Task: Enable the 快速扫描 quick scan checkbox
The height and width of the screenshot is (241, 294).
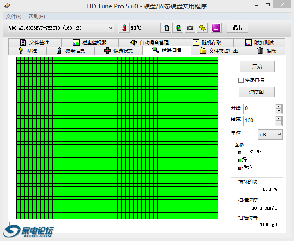Action: pos(241,80)
